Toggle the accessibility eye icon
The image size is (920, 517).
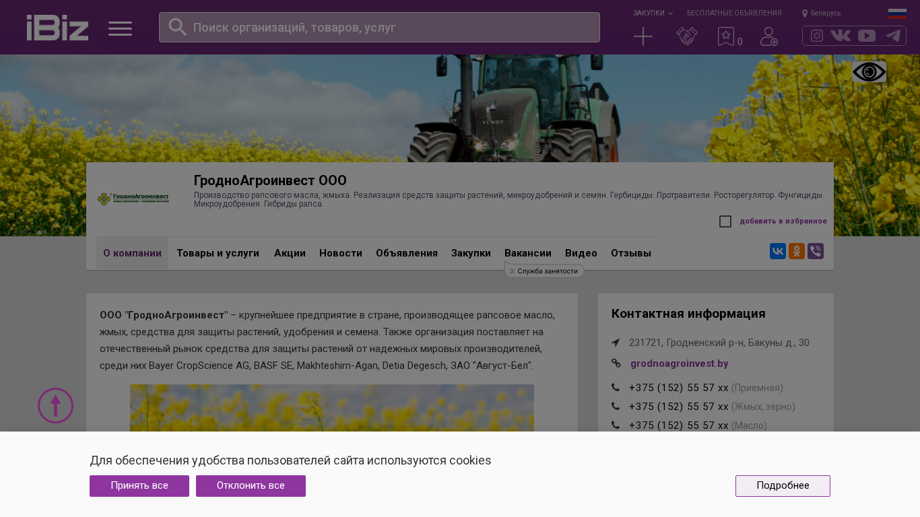coord(869,71)
